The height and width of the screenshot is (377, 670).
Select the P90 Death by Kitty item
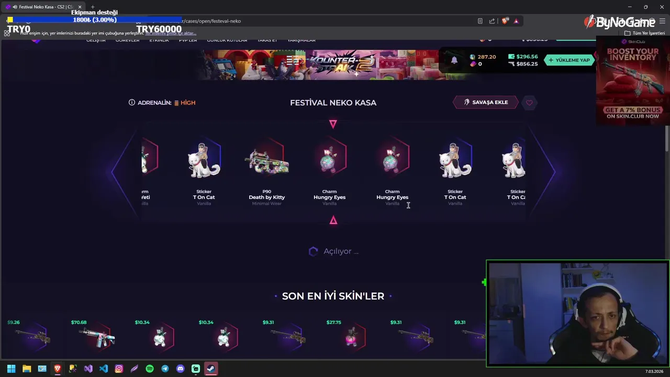(267, 172)
